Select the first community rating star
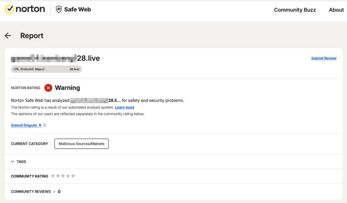The image size is (347, 203). (x=53, y=176)
